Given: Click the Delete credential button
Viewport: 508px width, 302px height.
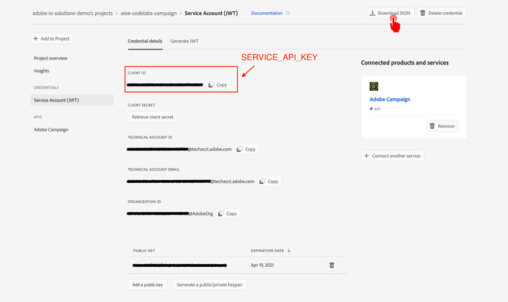Looking at the screenshot, I should coord(442,13).
